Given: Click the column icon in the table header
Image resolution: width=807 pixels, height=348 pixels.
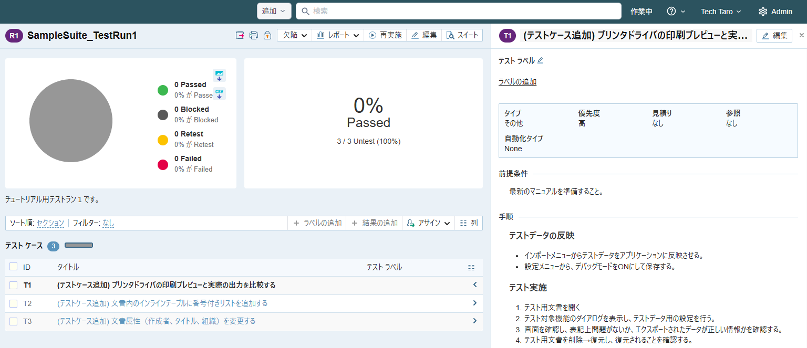Looking at the screenshot, I should click(x=471, y=267).
